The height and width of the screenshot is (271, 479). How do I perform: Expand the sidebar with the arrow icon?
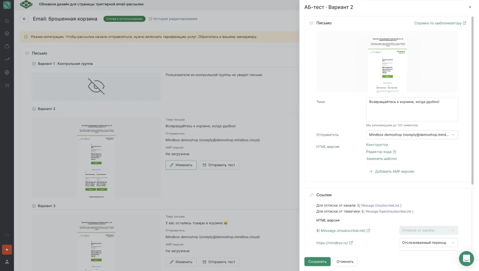(x=7, y=235)
